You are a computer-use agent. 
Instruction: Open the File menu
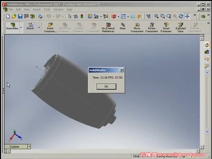click(11, 10)
